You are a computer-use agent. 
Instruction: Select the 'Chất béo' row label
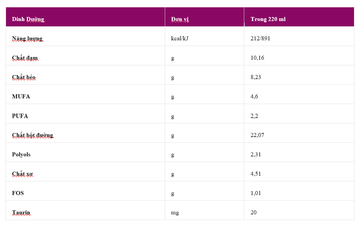(24, 77)
